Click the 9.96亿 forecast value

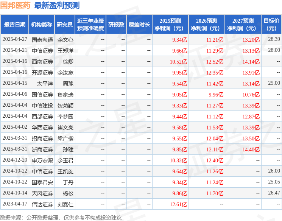pyautogui.click(x=216, y=95)
